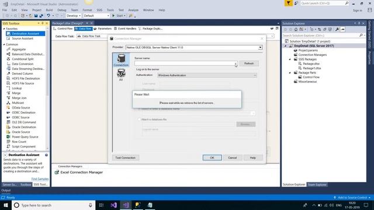Select Source Assistant in SSIS Toolbox

(22, 38)
